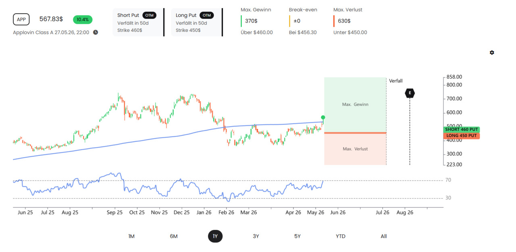Switch chart range to 1M
Image resolution: width=516 pixels, height=252 pixels.
tap(131, 236)
